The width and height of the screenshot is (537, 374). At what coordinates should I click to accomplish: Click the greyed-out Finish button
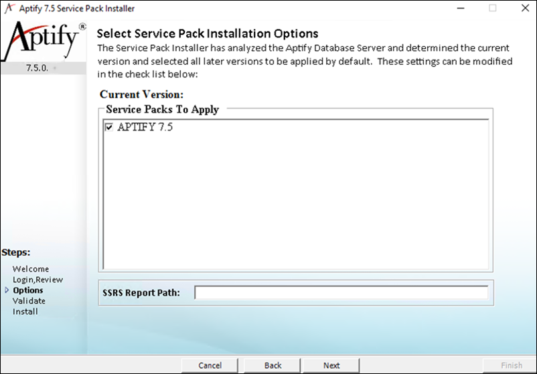[511, 365]
